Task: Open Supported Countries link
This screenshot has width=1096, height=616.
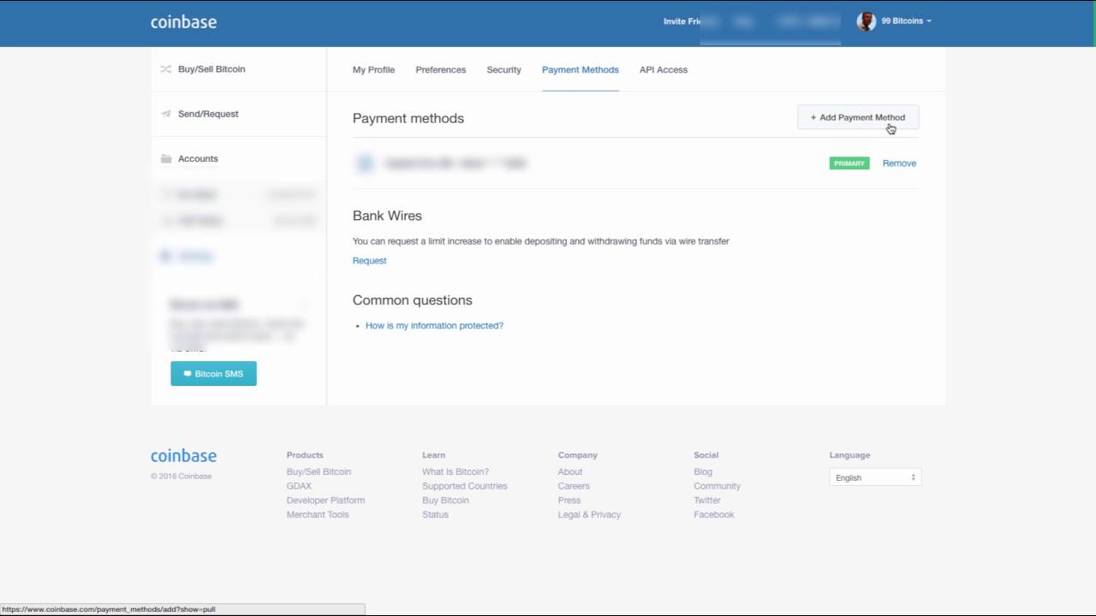Action: tap(465, 486)
